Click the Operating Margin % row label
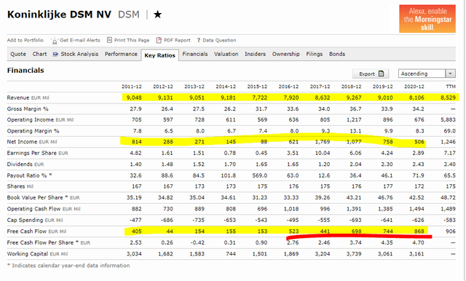466x281 pixels. point(33,131)
